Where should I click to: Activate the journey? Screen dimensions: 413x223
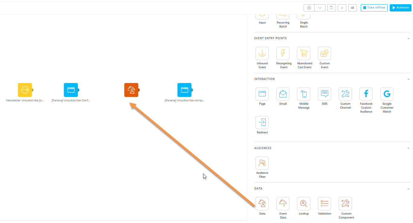click(401, 8)
